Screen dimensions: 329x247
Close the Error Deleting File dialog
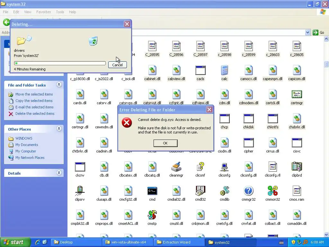pyautogui.click(x=209, y=109)
